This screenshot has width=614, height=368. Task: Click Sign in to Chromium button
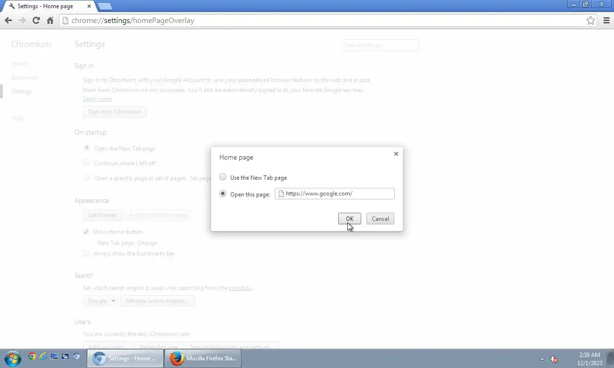tap(115, 112)
